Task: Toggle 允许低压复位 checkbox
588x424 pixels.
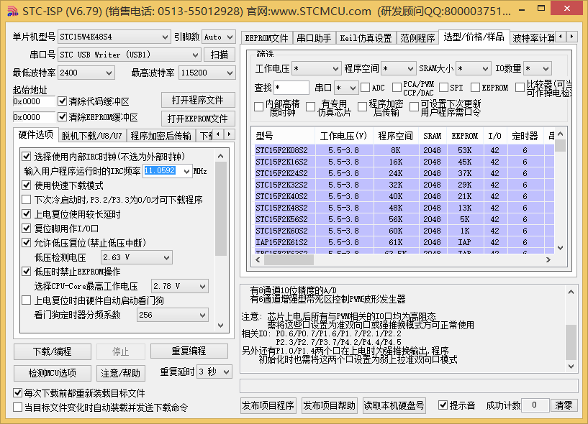Action: click(x=26, y=243)
